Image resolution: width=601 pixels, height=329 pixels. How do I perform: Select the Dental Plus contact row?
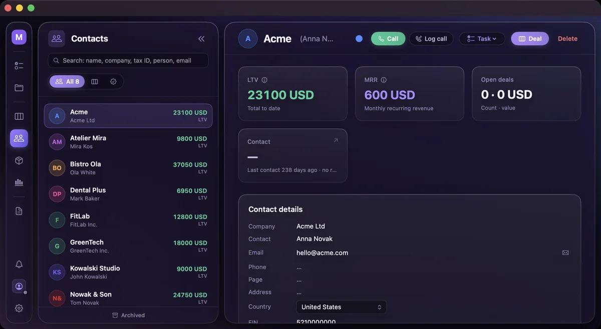coord(128,194)
